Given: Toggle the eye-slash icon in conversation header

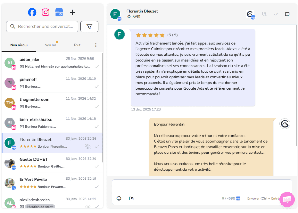Looking at the screenshot, I should click(x=265, y=14).
